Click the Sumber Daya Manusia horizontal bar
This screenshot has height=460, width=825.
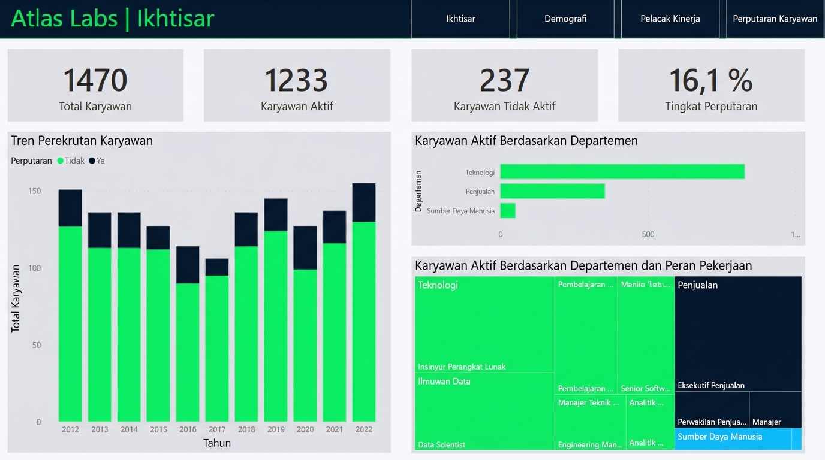point(508,211)
